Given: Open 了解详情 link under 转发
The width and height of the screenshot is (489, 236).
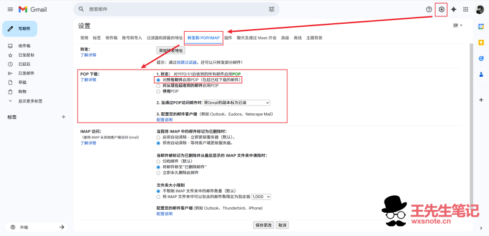Looking at the screenshot, I should point(88,55).
